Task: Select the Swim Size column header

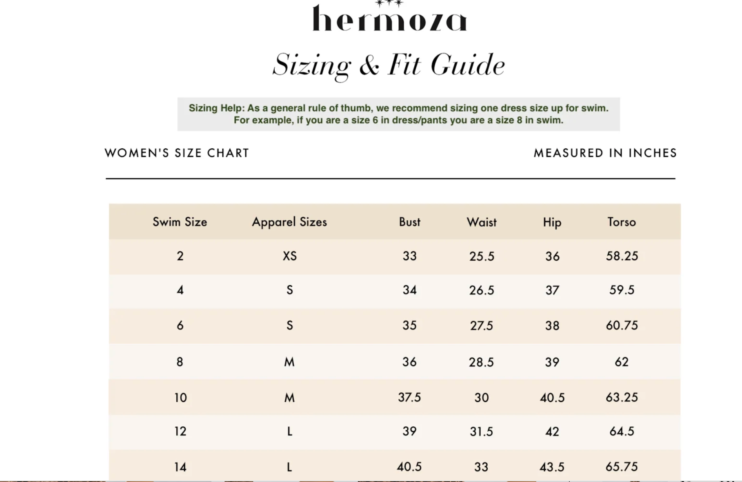Action: (180, 222)
